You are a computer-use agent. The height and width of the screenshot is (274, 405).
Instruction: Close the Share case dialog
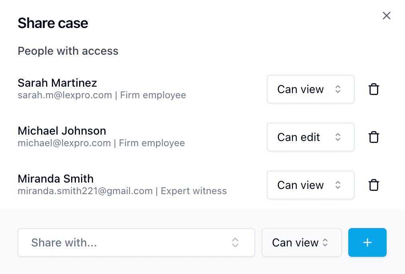tap(386, 16)
